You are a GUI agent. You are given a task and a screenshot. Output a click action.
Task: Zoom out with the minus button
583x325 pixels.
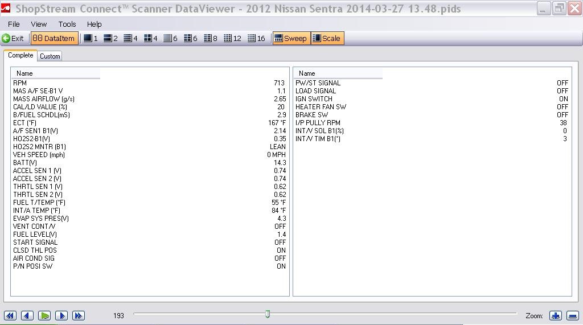[573, 316]
